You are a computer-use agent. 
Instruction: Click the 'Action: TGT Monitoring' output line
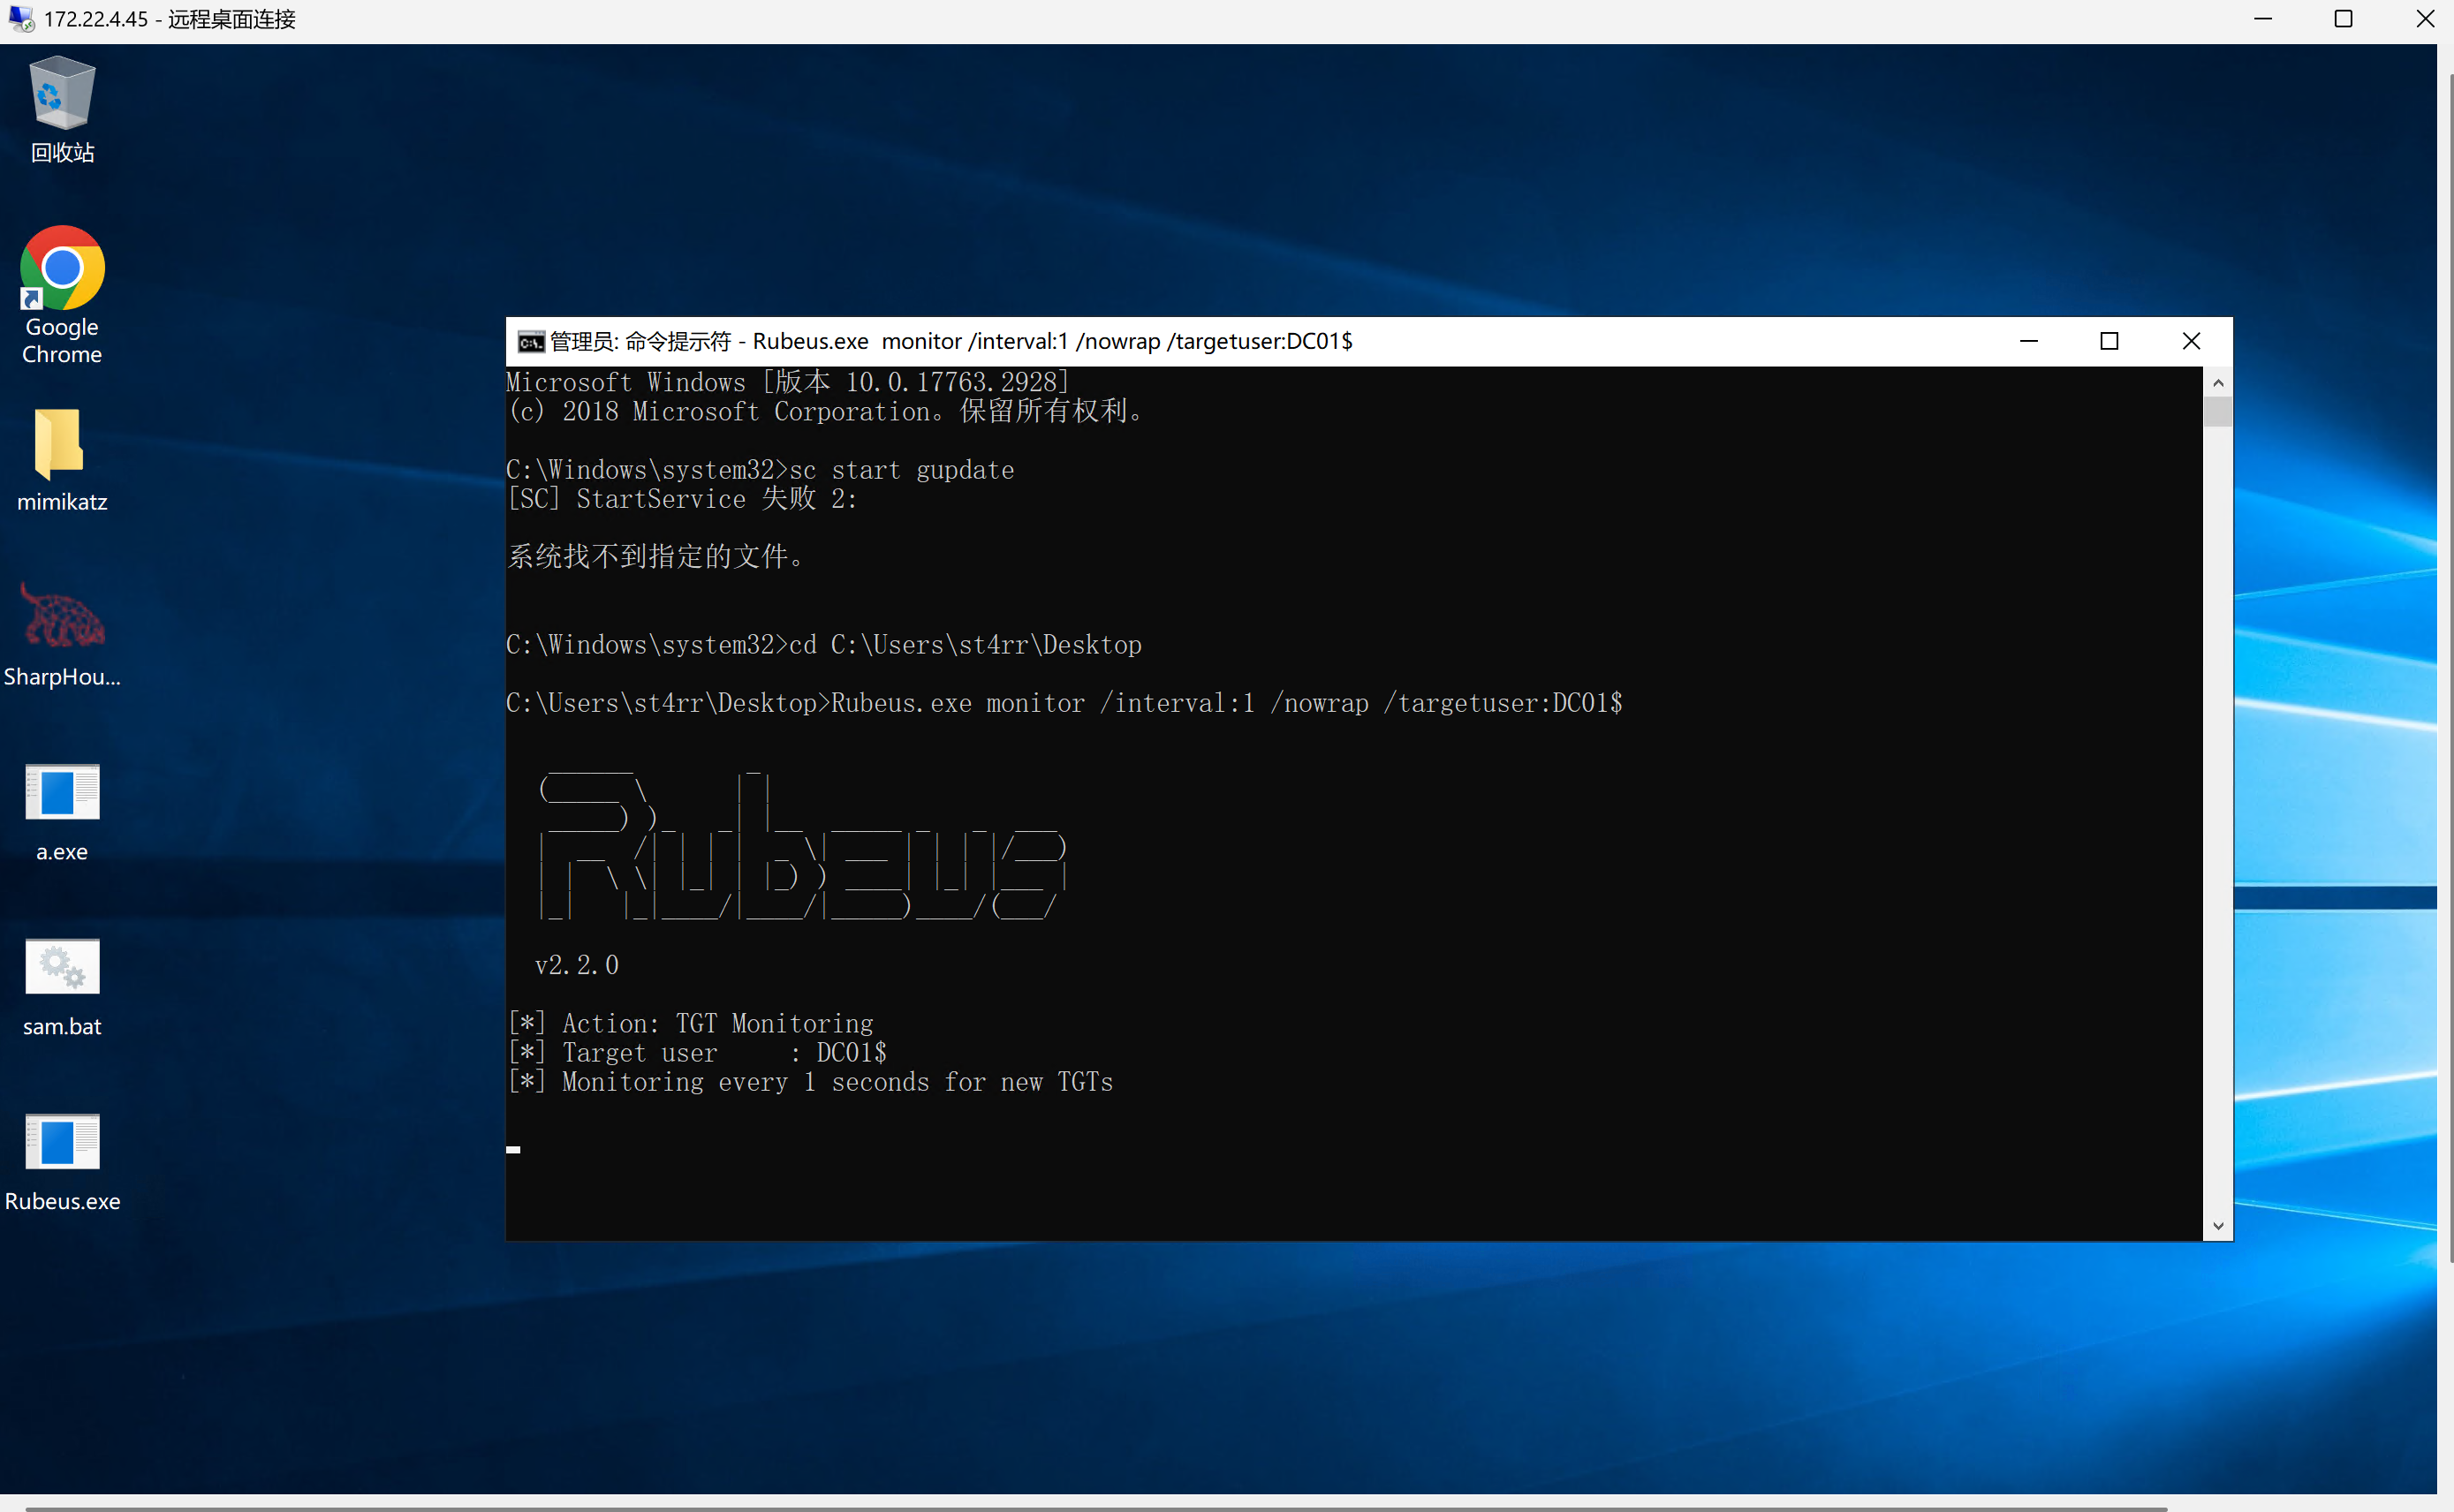point(690,1023)
